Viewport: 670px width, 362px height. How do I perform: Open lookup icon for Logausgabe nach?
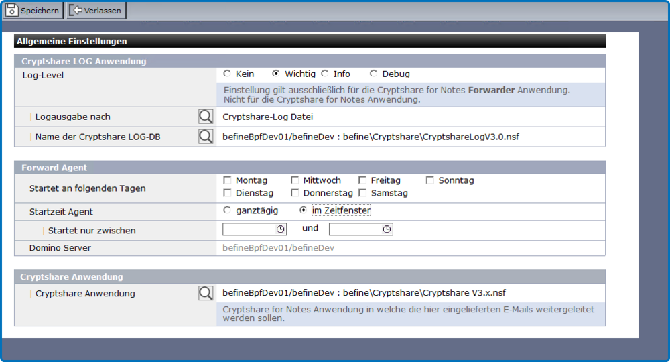tap(206, 117)
